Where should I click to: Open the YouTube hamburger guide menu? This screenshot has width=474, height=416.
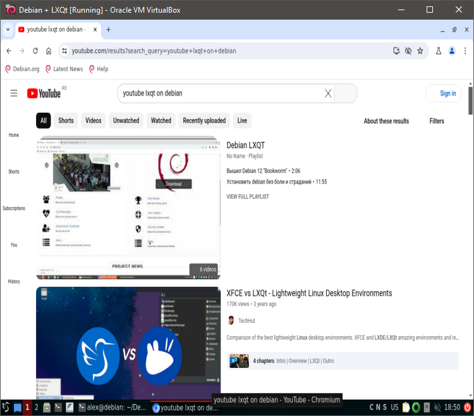[x=14, y=93]
